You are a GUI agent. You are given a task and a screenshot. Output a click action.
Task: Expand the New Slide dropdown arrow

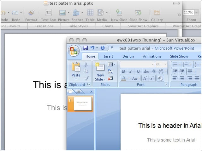[104, 79]
